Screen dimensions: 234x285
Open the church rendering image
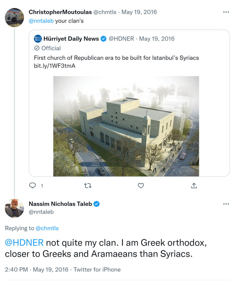point(126,126)
